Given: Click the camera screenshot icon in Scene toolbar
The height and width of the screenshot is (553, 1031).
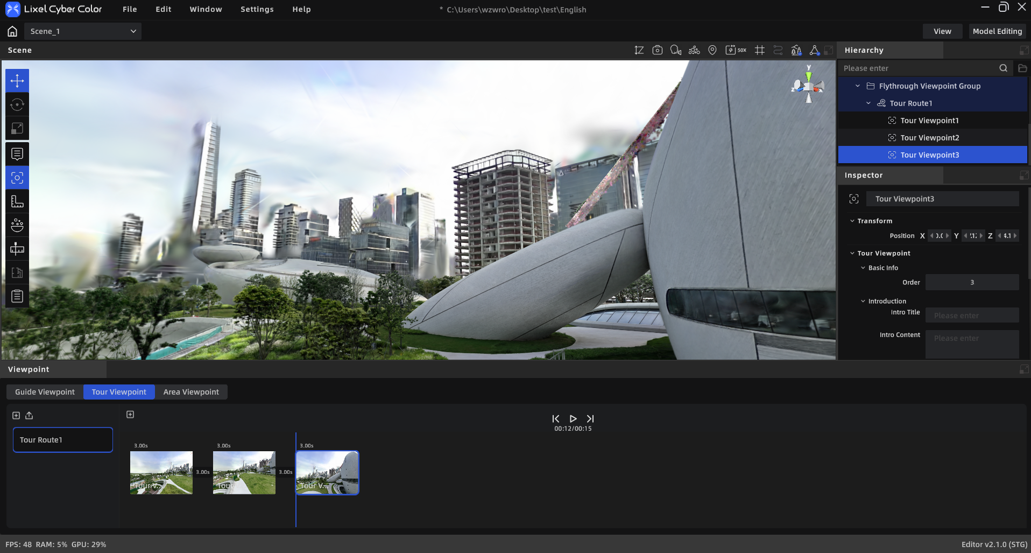Looking at the screenshot, I should pyautogui.click(x=657, y=50).
